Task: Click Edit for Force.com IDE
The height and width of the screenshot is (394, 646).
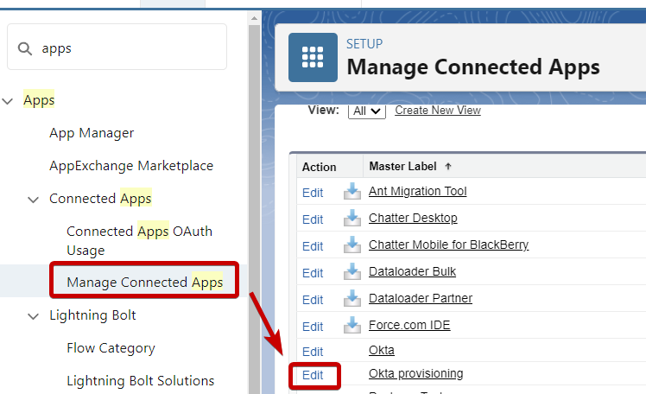Action: [313, 327]
